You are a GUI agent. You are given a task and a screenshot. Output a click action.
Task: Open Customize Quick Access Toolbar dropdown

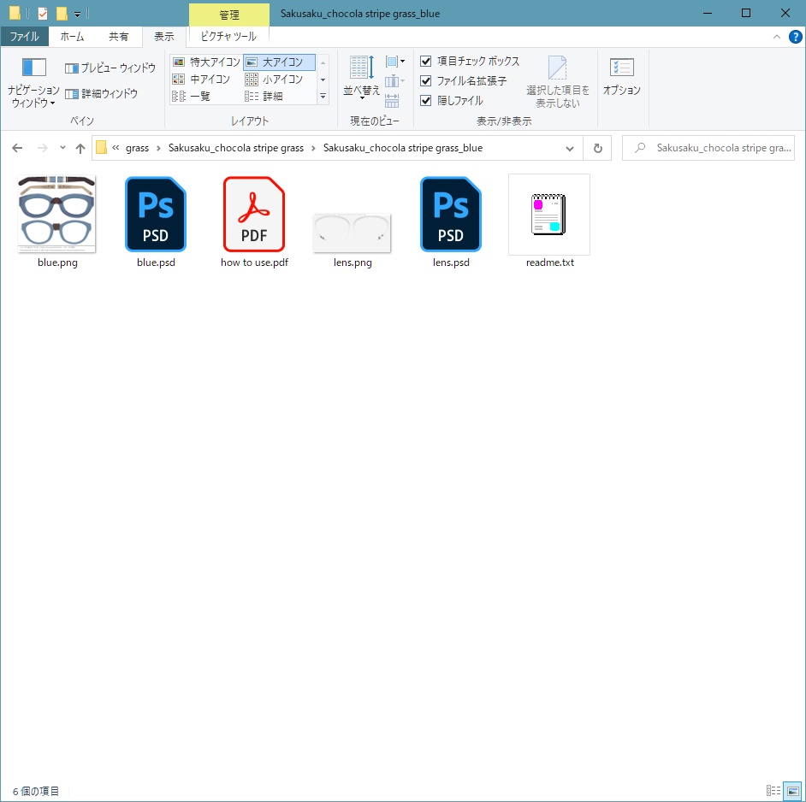point(78,15)
